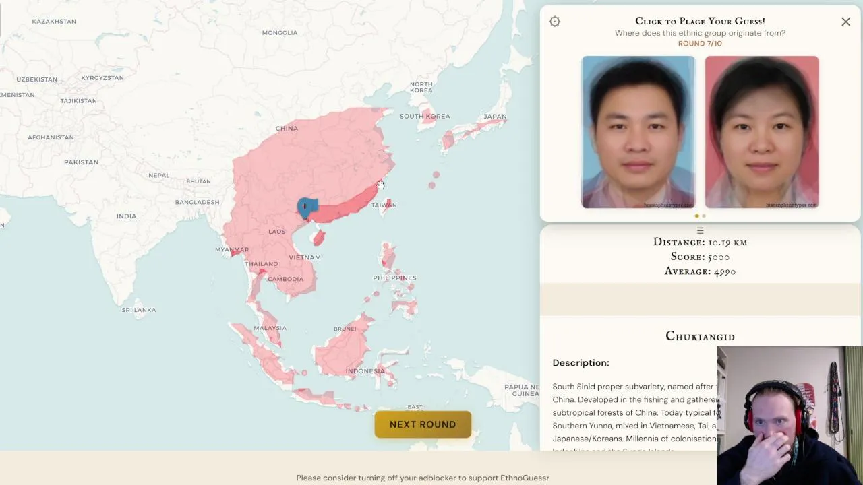Click the CHINA label on map

pos(287,129)
